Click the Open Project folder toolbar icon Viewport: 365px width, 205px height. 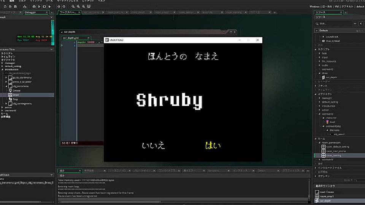[x=10, y=6]
